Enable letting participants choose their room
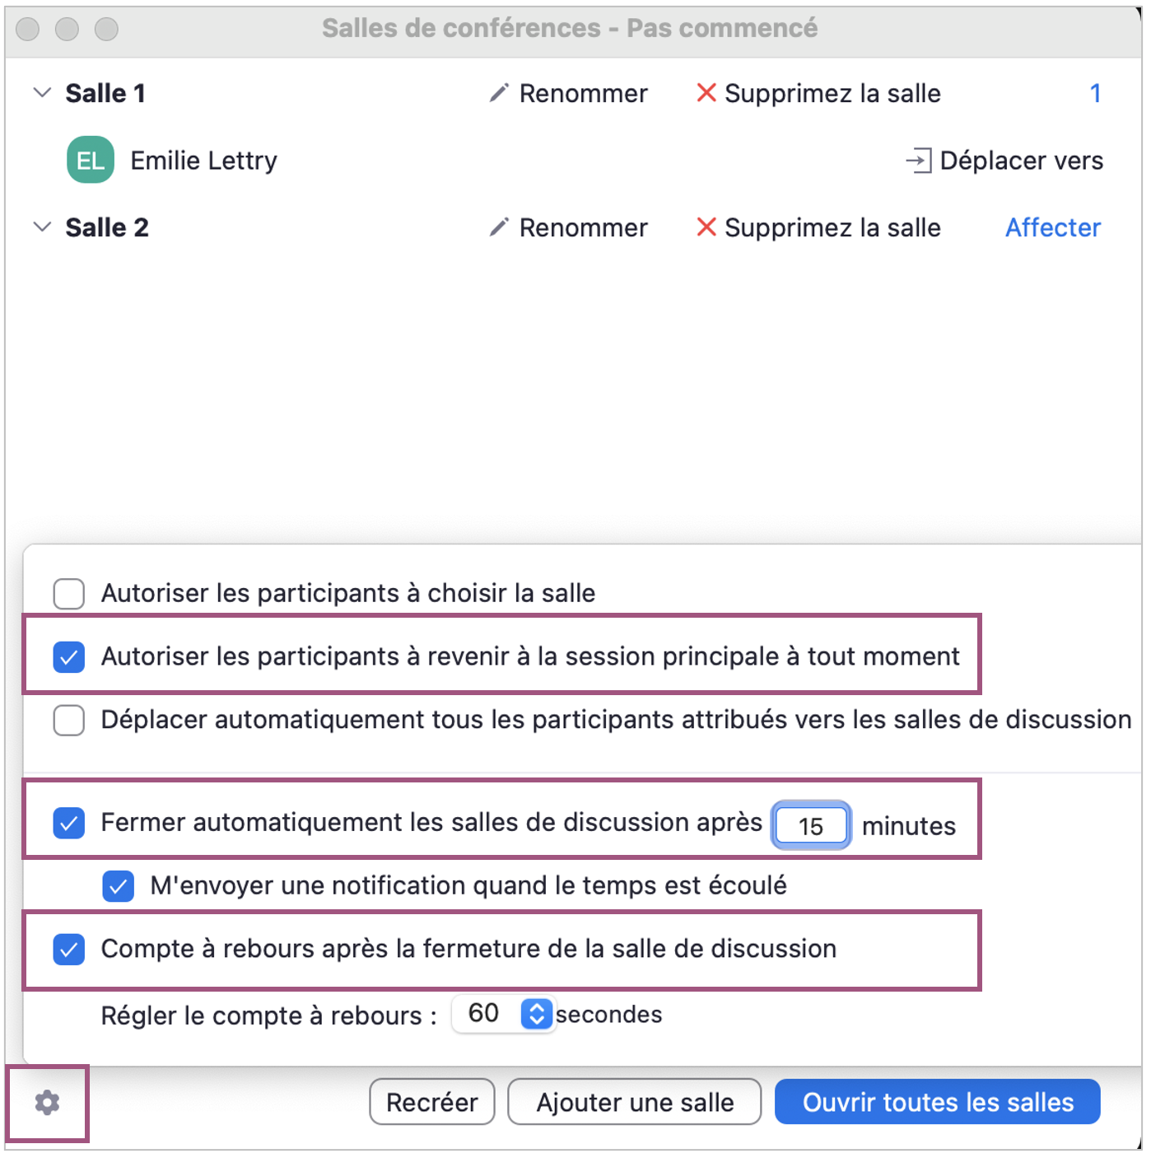The width and height of the screenshot is (1151, 1158). (x=69, y=593)
